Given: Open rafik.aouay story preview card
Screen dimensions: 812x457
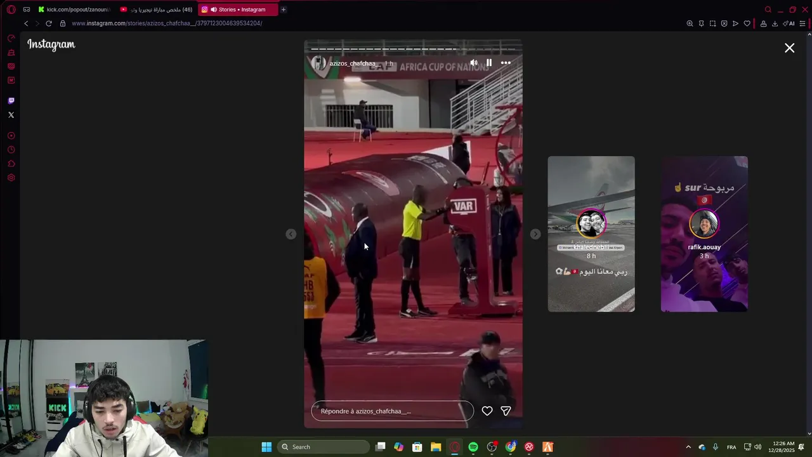Looking at the screenshot, I should point(704,234).
